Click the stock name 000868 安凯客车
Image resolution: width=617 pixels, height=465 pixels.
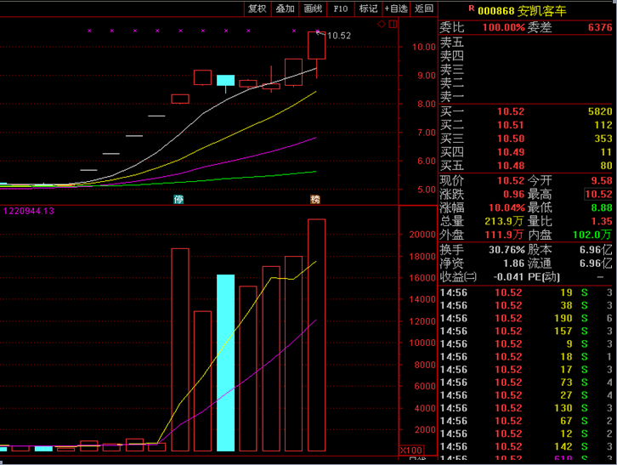pos(521,11)
